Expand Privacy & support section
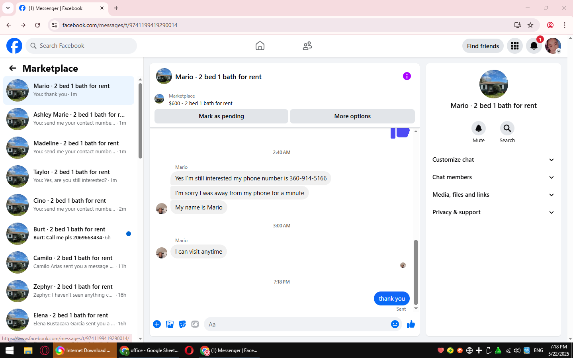Screen dimensions: 573x358 (494, 212)
